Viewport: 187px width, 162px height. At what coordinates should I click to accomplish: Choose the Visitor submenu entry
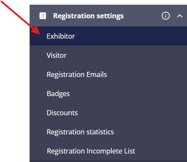coord(108,55)
